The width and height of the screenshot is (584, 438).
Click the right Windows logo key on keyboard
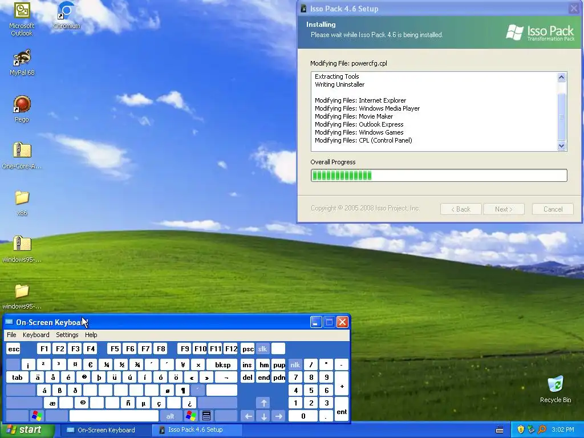click(190, 416)
